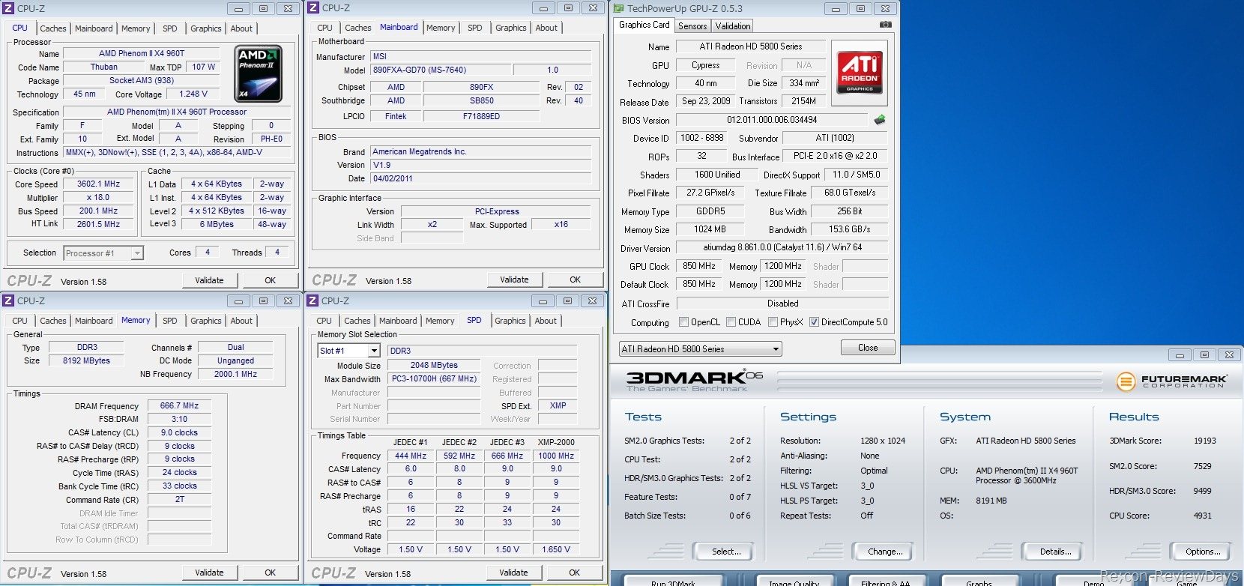Image resolution: width=1244 pixels, height=586 pixels.
Task: Open the Processor #1 selection dropdown
Action: pyautogui.click(x=103, y=253)
